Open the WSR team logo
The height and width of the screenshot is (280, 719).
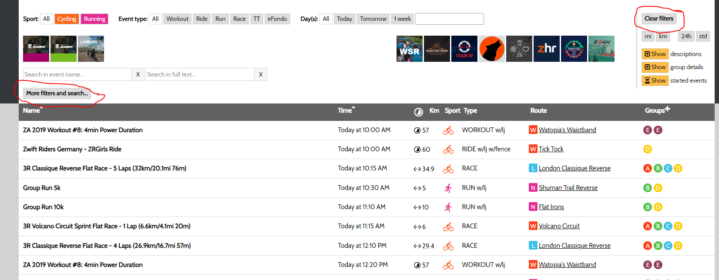pos(409,49)
